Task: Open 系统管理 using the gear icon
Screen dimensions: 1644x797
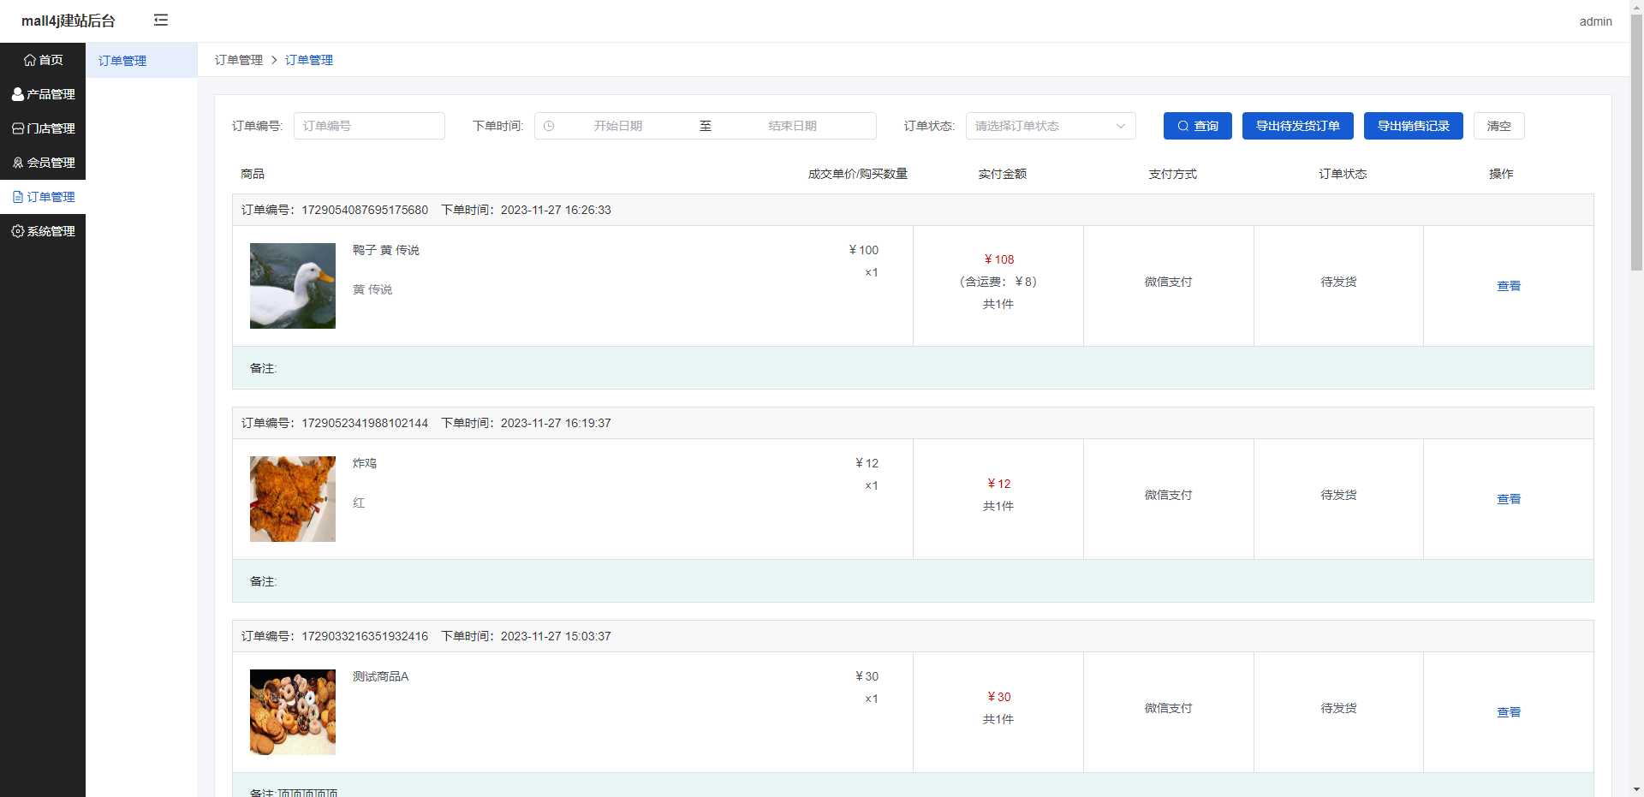Action: (17, 231)
